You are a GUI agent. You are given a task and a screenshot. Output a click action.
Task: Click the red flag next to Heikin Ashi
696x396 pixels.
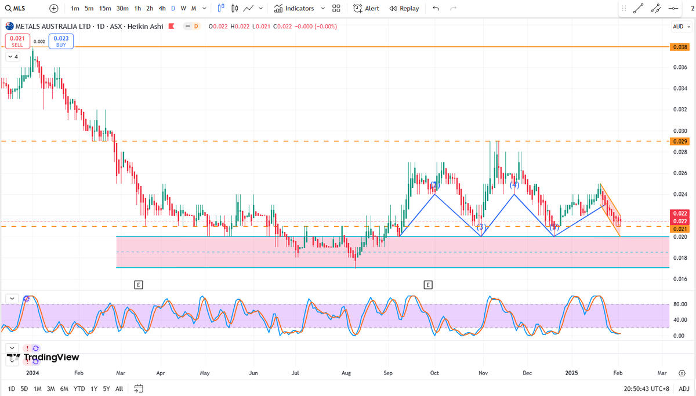click(x=173, y=26)
